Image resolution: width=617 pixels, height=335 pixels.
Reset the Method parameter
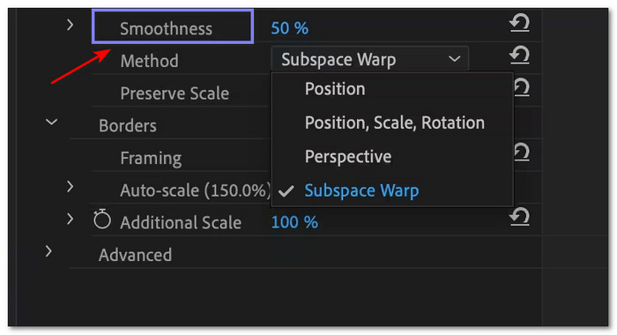click(519, 56)
